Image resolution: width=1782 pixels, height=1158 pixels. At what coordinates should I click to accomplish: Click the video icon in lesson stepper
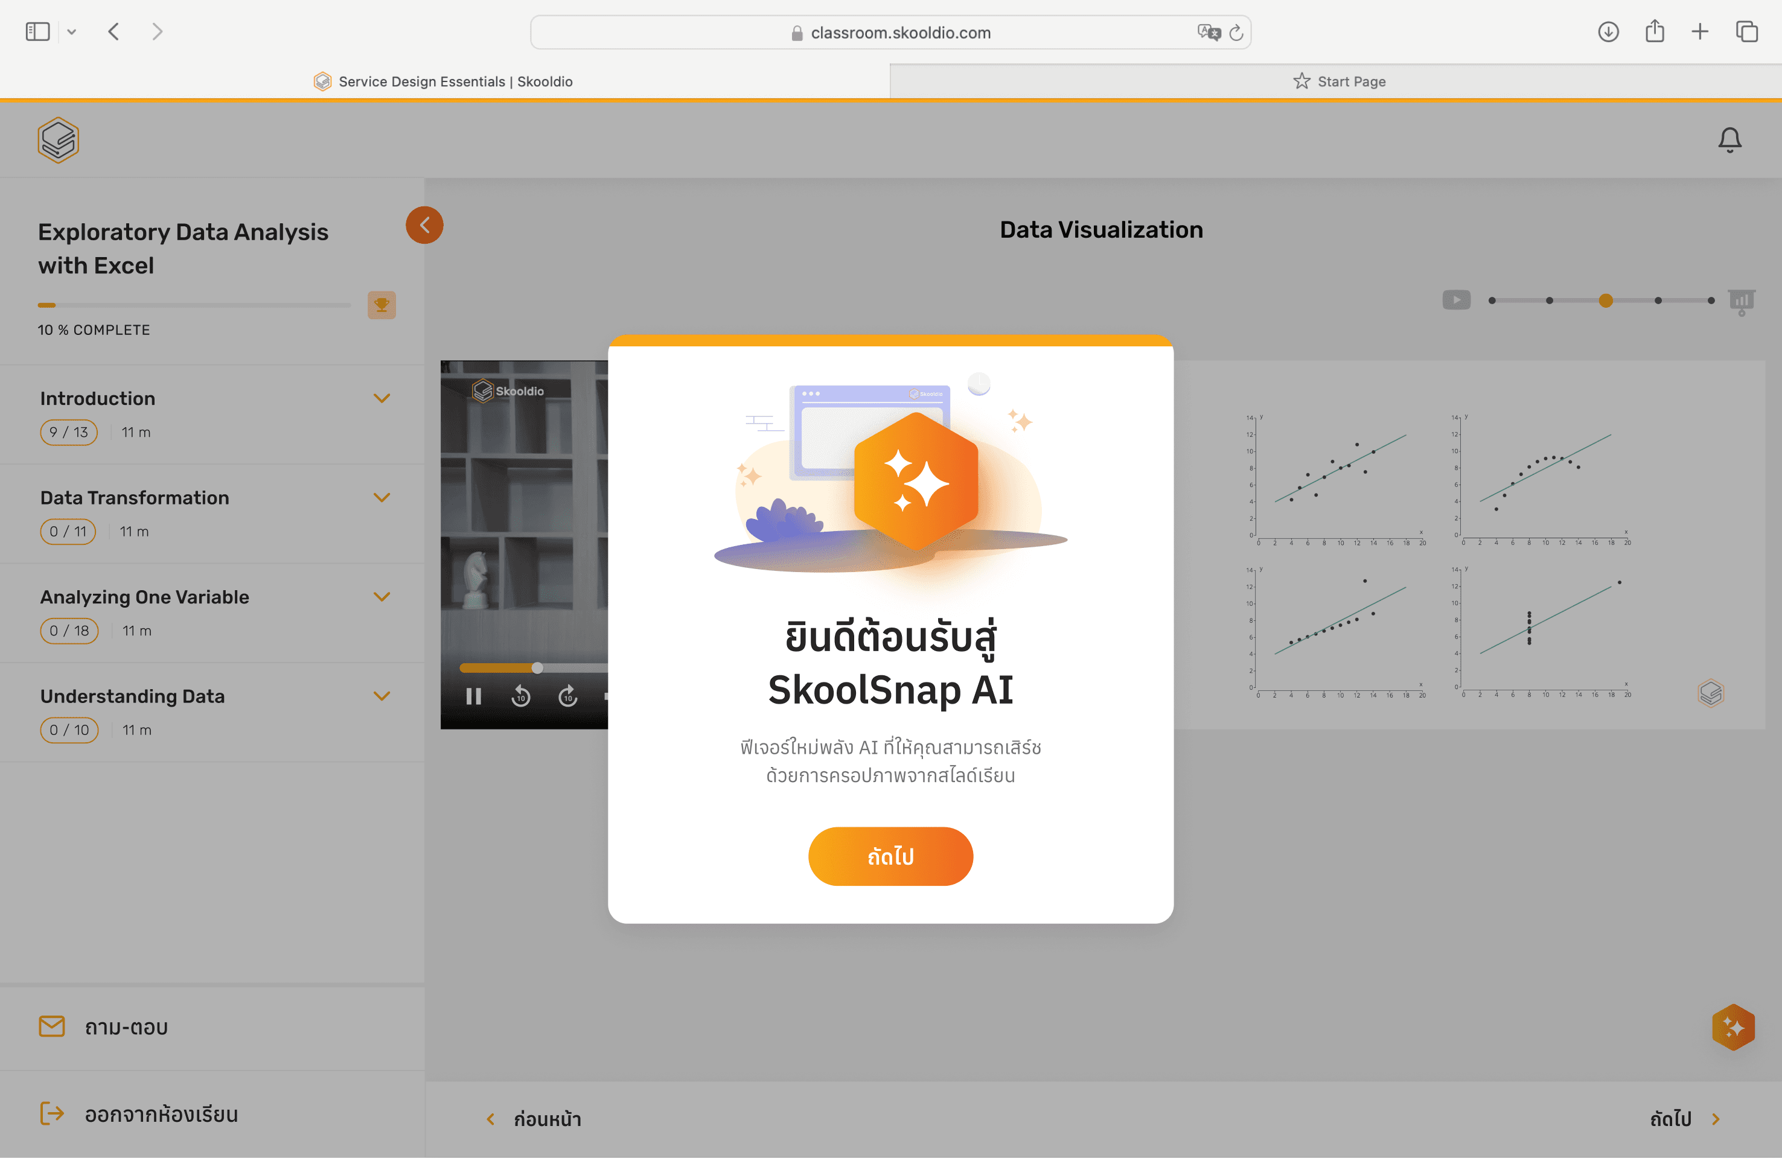coord(1455,300)
